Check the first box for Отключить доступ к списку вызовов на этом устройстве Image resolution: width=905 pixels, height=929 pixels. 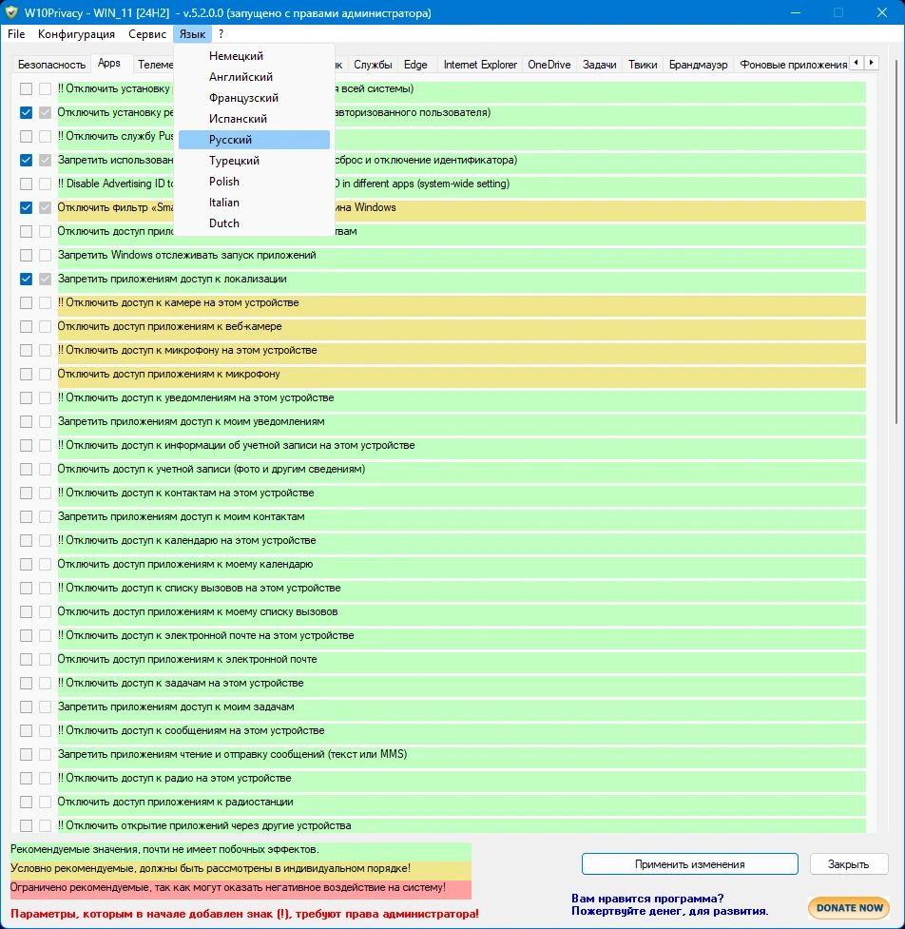click(x=26, y=588)
